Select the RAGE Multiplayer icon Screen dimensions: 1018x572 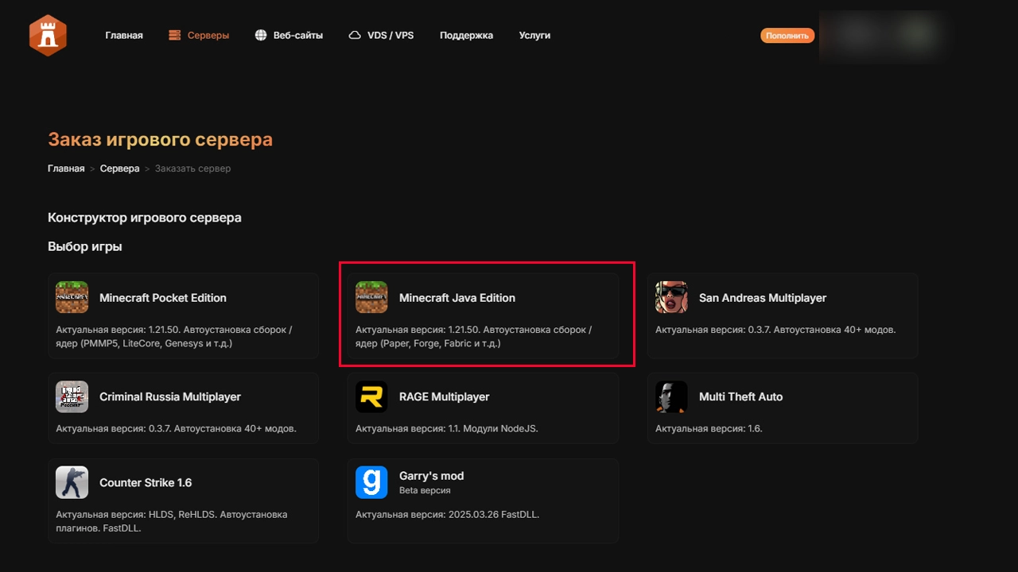pos(371,396)
